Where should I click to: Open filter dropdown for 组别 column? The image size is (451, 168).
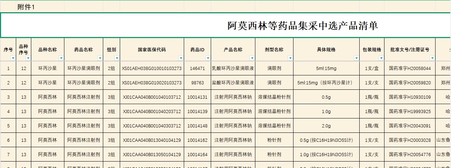click(x=117, y=58)
